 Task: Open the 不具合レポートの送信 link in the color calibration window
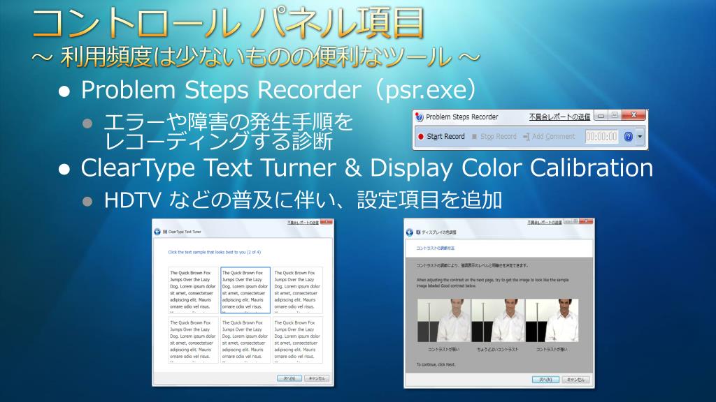(x=544, y=223)
